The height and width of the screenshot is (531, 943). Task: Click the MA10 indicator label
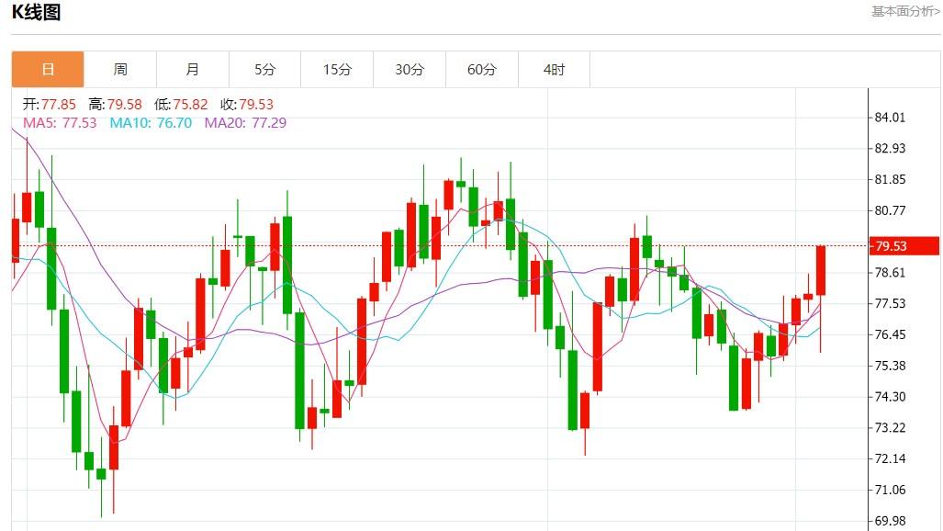tap(151, 123)
